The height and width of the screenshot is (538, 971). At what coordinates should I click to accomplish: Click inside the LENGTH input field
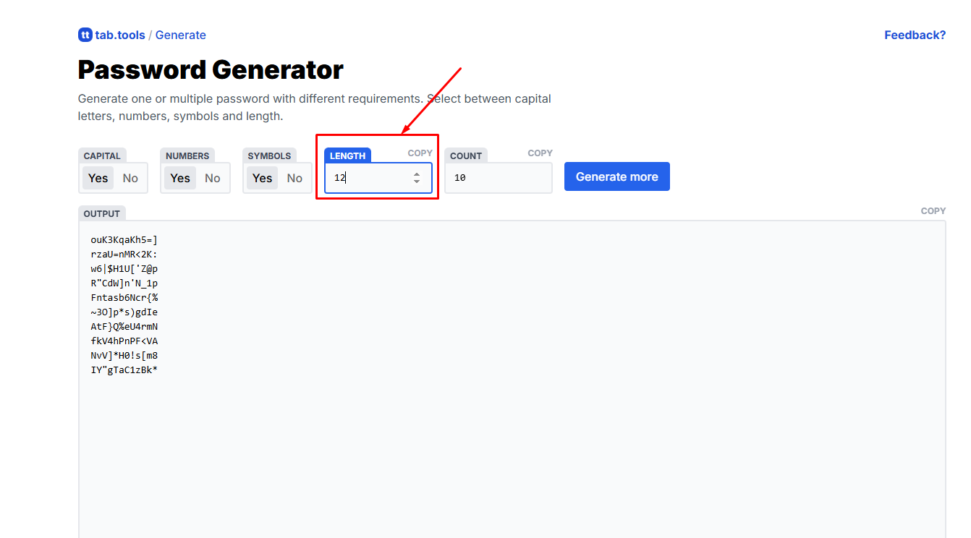[369, 177]
